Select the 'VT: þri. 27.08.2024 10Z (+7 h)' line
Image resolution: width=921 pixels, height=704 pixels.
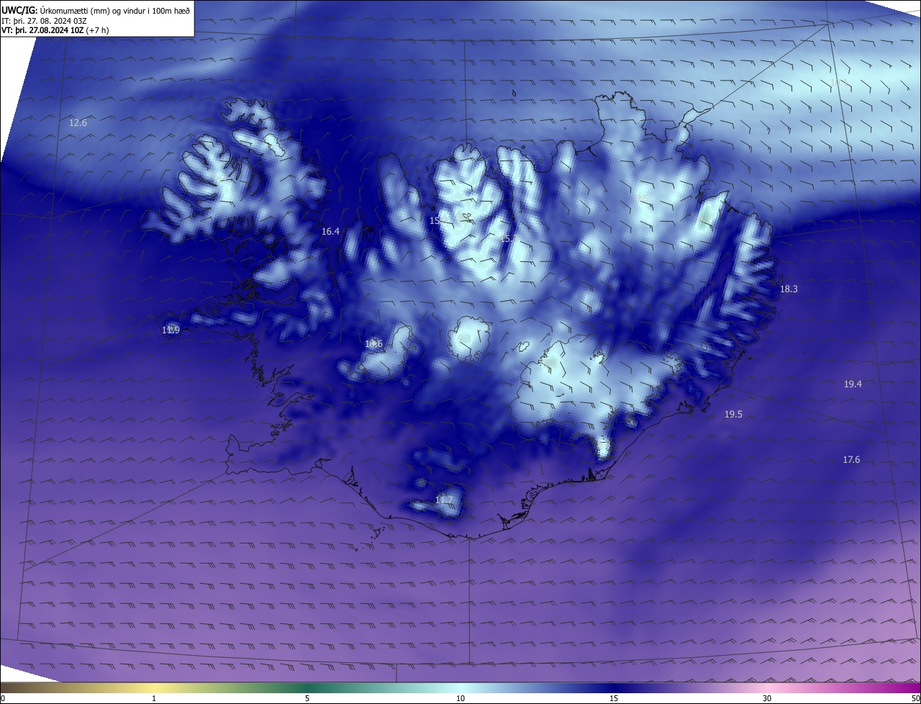pyautogui.click(x=55, y=30)
